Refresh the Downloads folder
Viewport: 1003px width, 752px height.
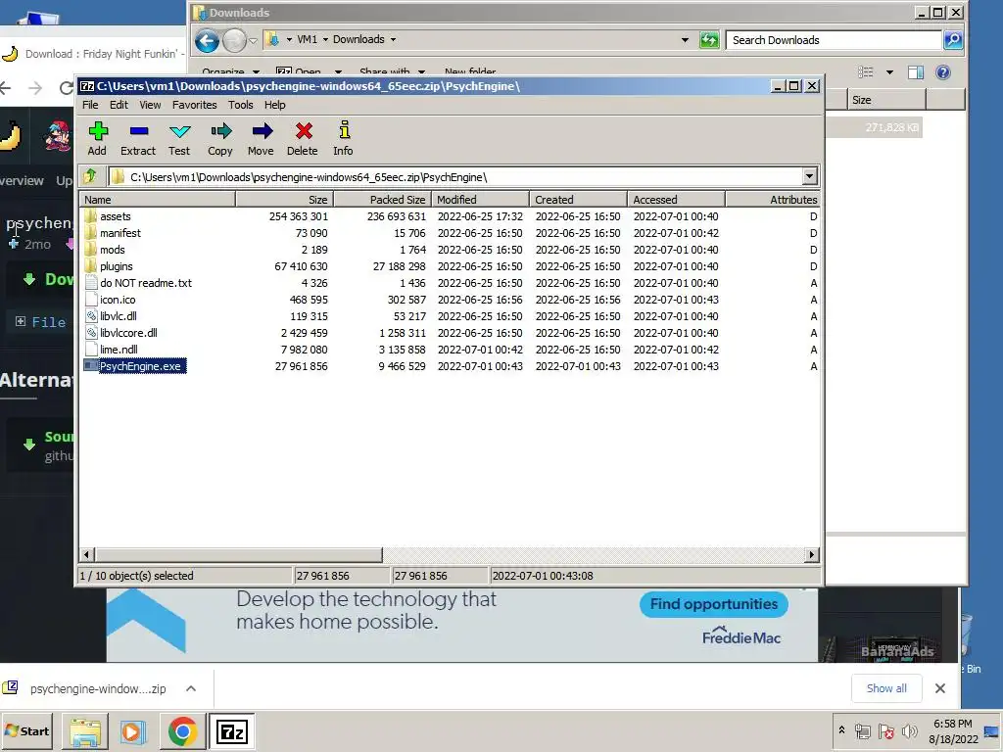point(709,39)
